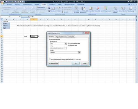Open Excel help icon beside ribbon tabs
Viewport: 138px width, 109px height.
(129, 4)
